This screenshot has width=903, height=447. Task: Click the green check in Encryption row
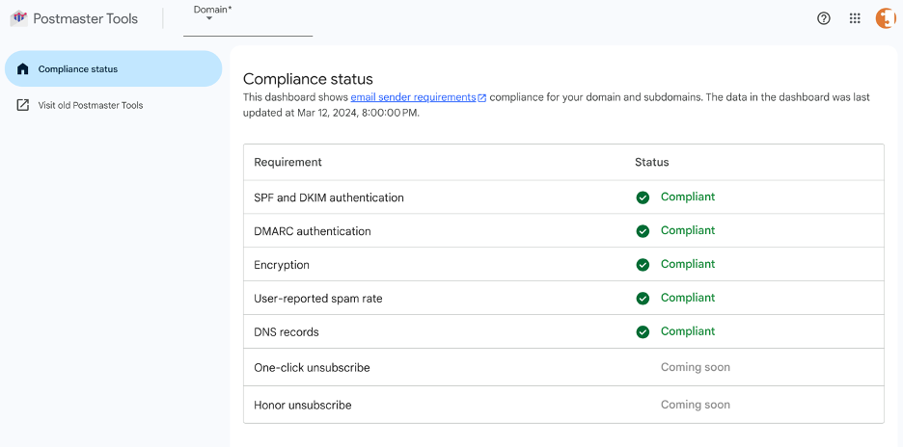643,265
